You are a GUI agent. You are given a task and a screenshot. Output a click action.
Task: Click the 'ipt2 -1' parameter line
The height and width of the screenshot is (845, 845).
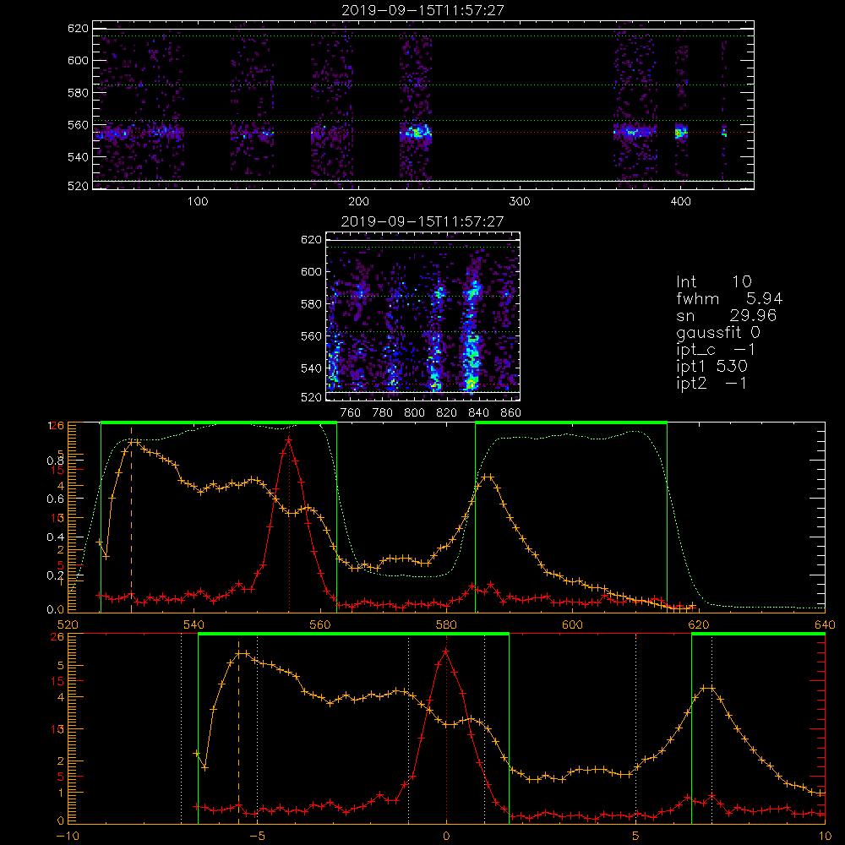tap(711, 383)
